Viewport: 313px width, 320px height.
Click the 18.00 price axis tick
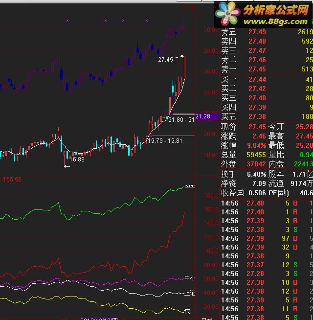pyautogui.click(x=211, y=155)
